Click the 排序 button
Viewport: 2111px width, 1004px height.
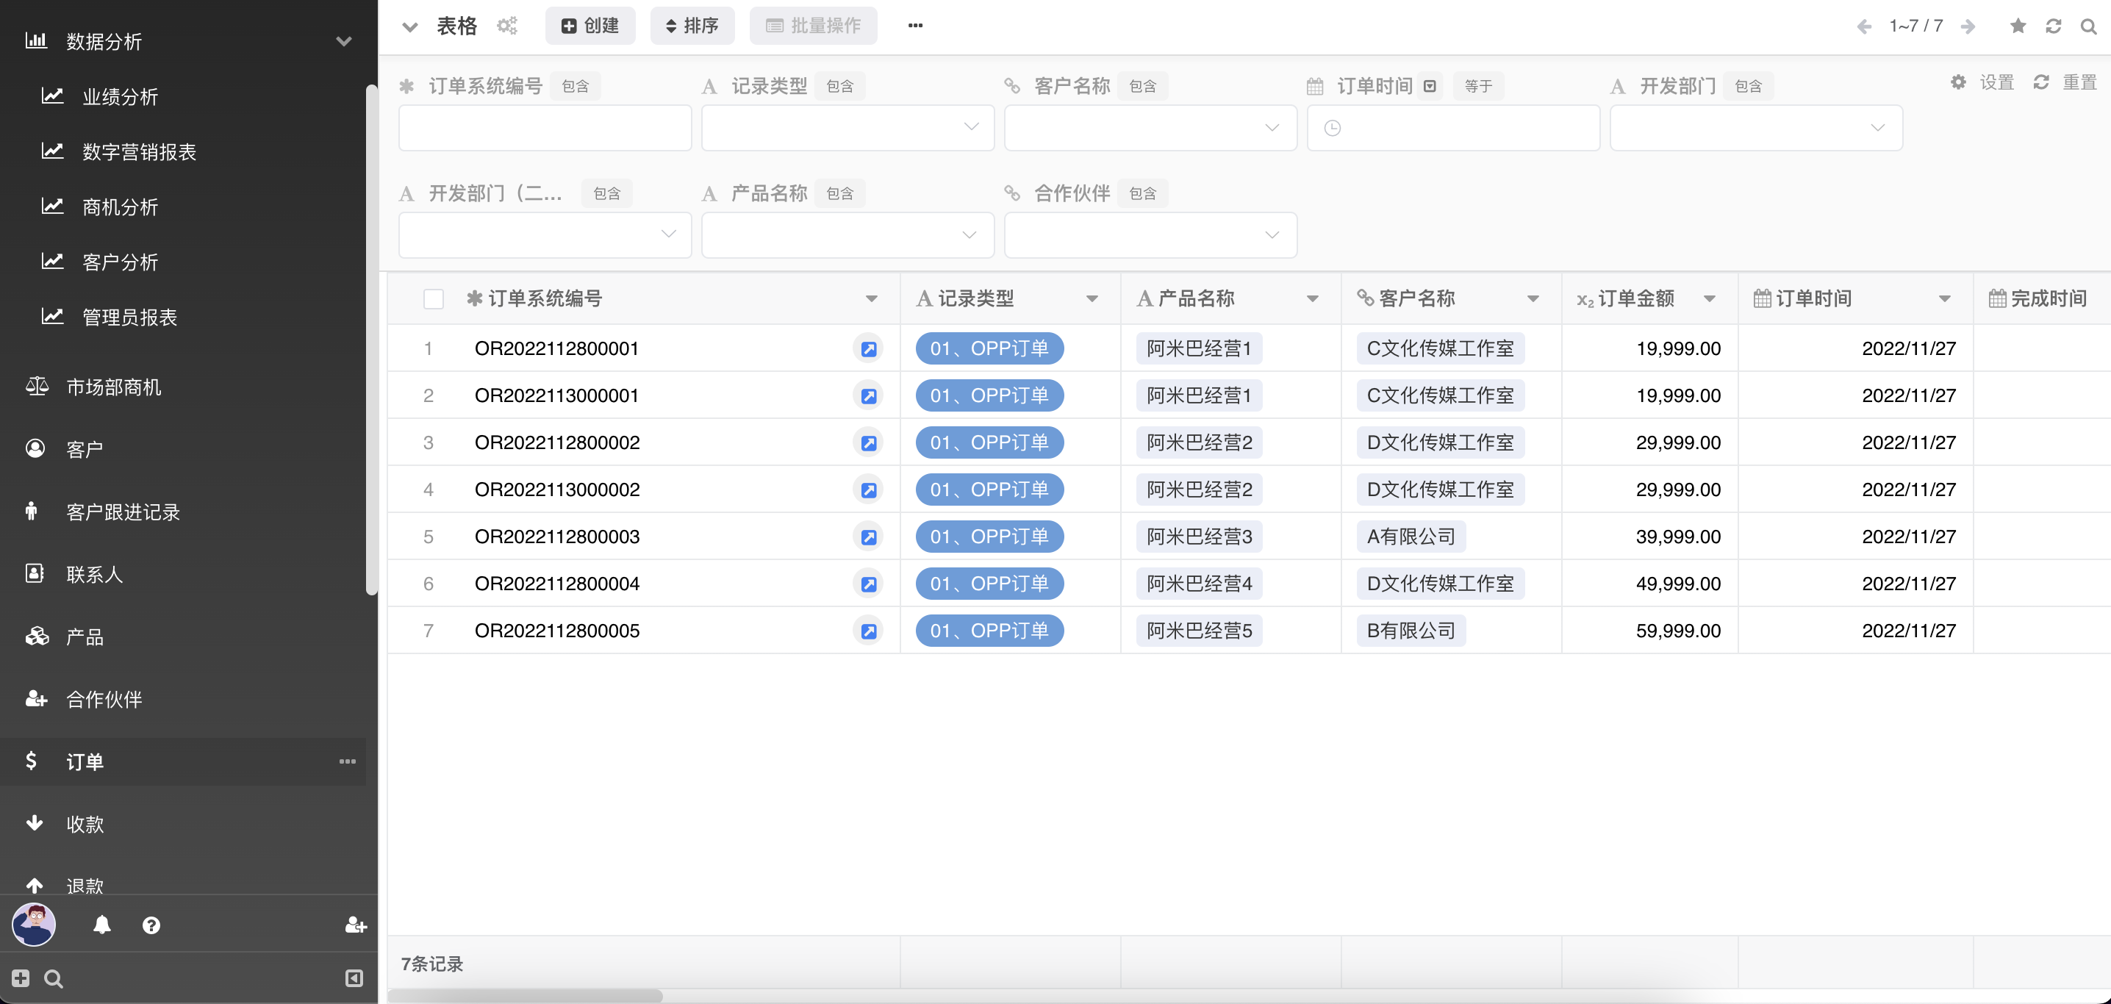[692, 26]
